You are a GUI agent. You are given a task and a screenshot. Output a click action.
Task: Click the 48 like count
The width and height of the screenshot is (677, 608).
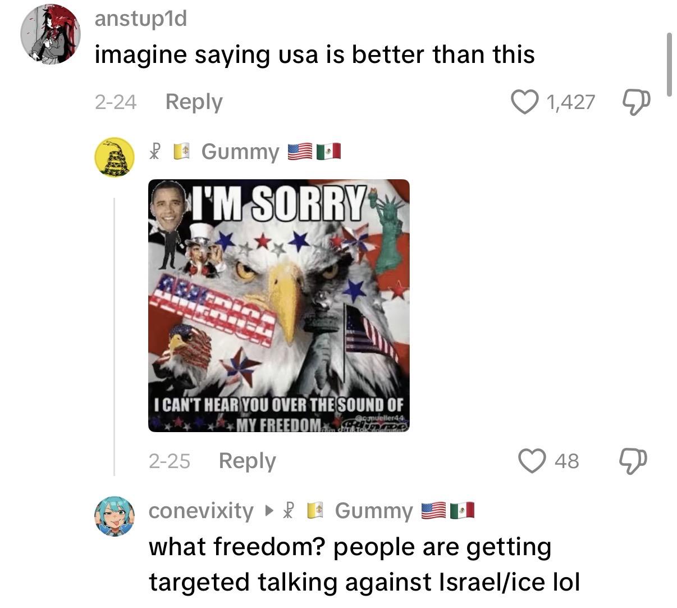[566, 461]
